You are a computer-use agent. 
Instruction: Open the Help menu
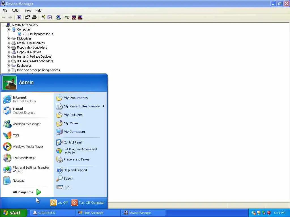click(39, 10)
